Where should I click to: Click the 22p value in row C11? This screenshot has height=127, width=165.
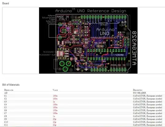point(54,125)
